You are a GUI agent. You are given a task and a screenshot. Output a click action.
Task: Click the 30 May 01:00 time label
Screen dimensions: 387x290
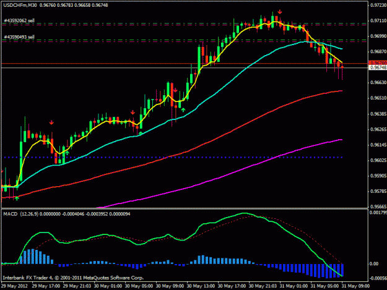(108, 286)
